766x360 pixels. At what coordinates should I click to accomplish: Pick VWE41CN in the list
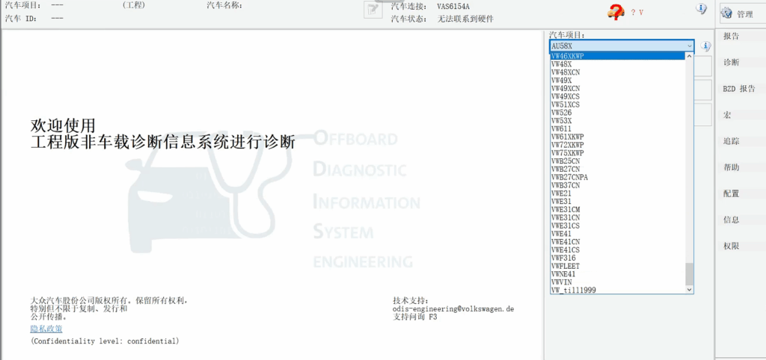pyautogui.click(x=617, y=242)
